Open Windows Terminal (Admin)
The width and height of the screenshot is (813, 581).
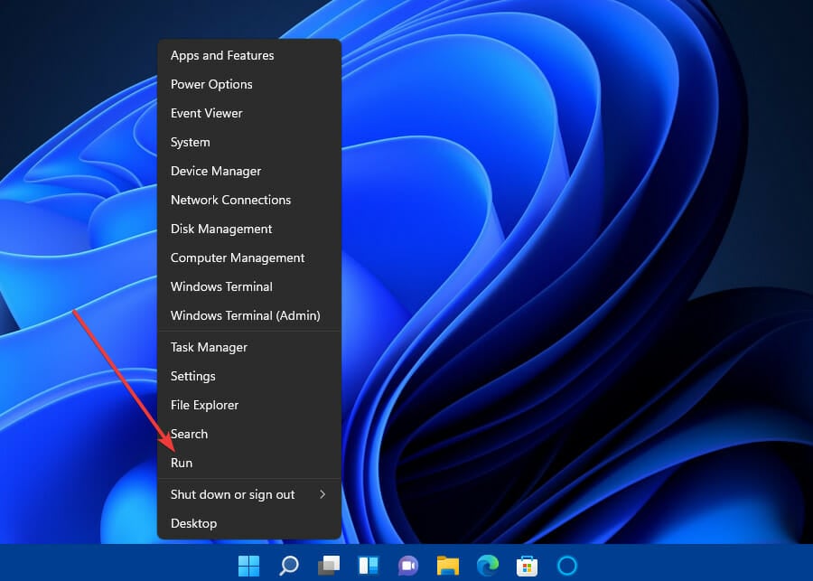(x=246, y=315)
